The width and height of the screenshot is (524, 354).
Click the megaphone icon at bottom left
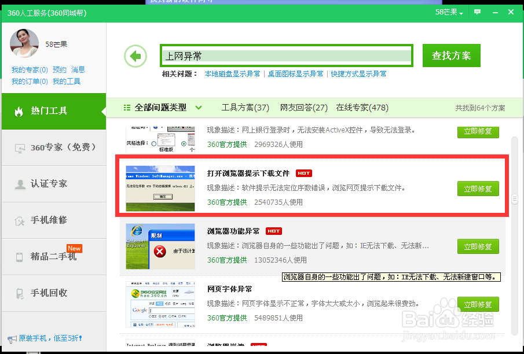[12, 340]
